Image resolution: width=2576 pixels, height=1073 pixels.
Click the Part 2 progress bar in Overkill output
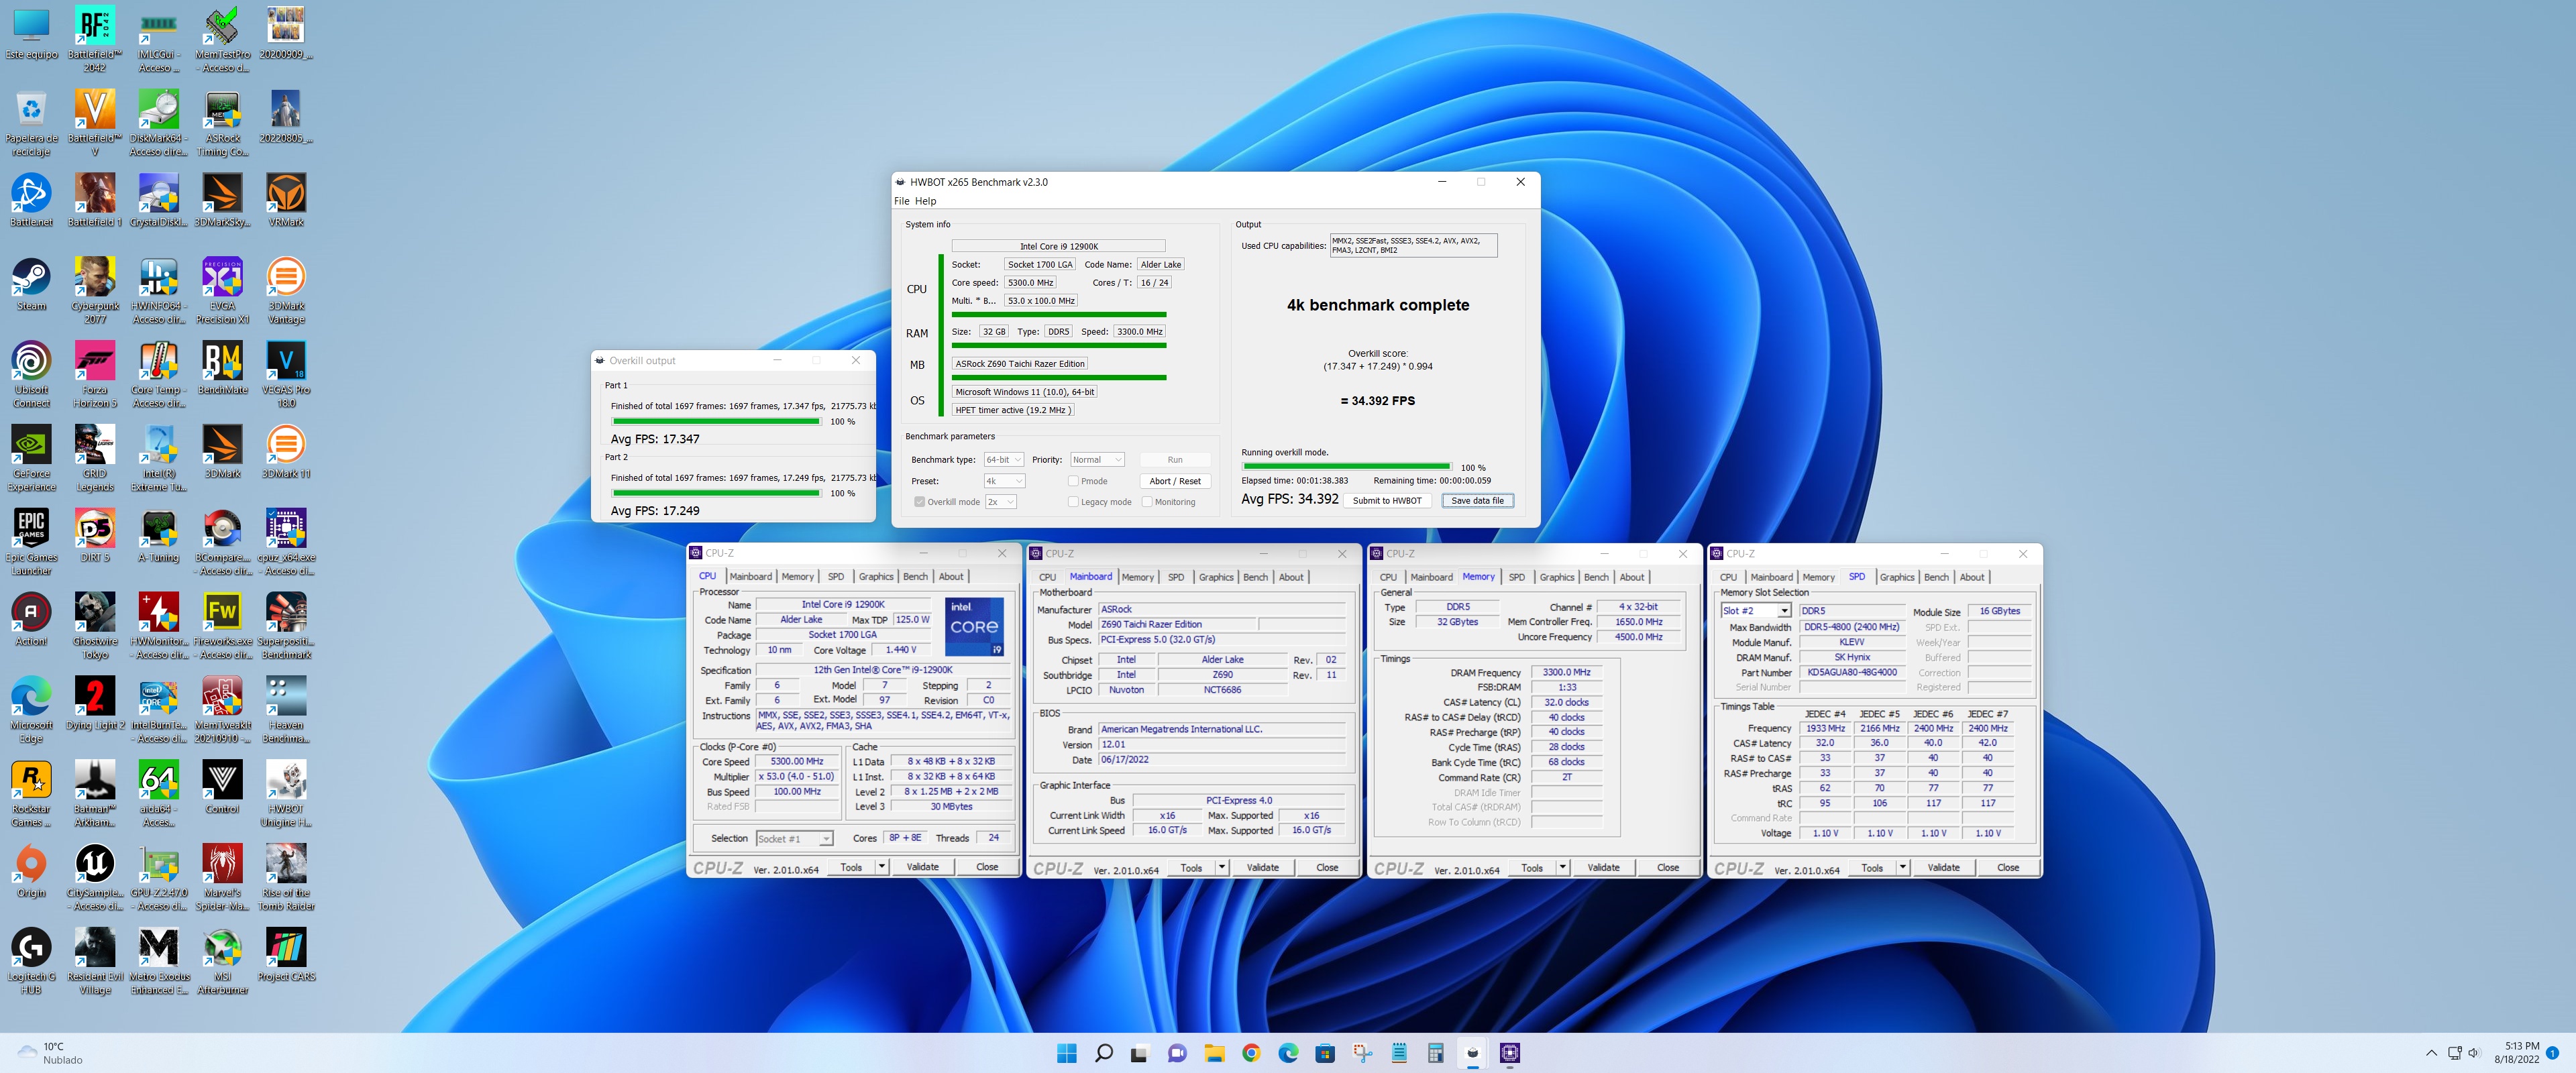pyautogui.click(x=716, y=493)
